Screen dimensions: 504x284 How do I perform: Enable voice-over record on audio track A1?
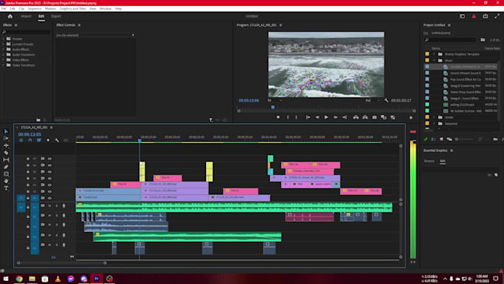point(64,206)
